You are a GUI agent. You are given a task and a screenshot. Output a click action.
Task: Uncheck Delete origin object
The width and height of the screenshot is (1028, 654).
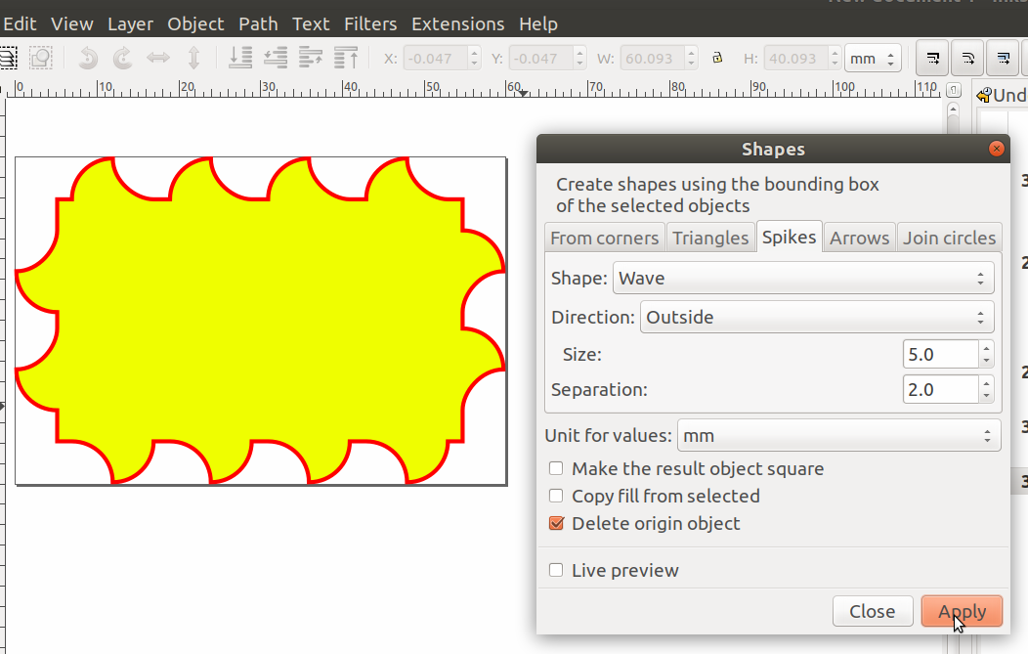557,523
